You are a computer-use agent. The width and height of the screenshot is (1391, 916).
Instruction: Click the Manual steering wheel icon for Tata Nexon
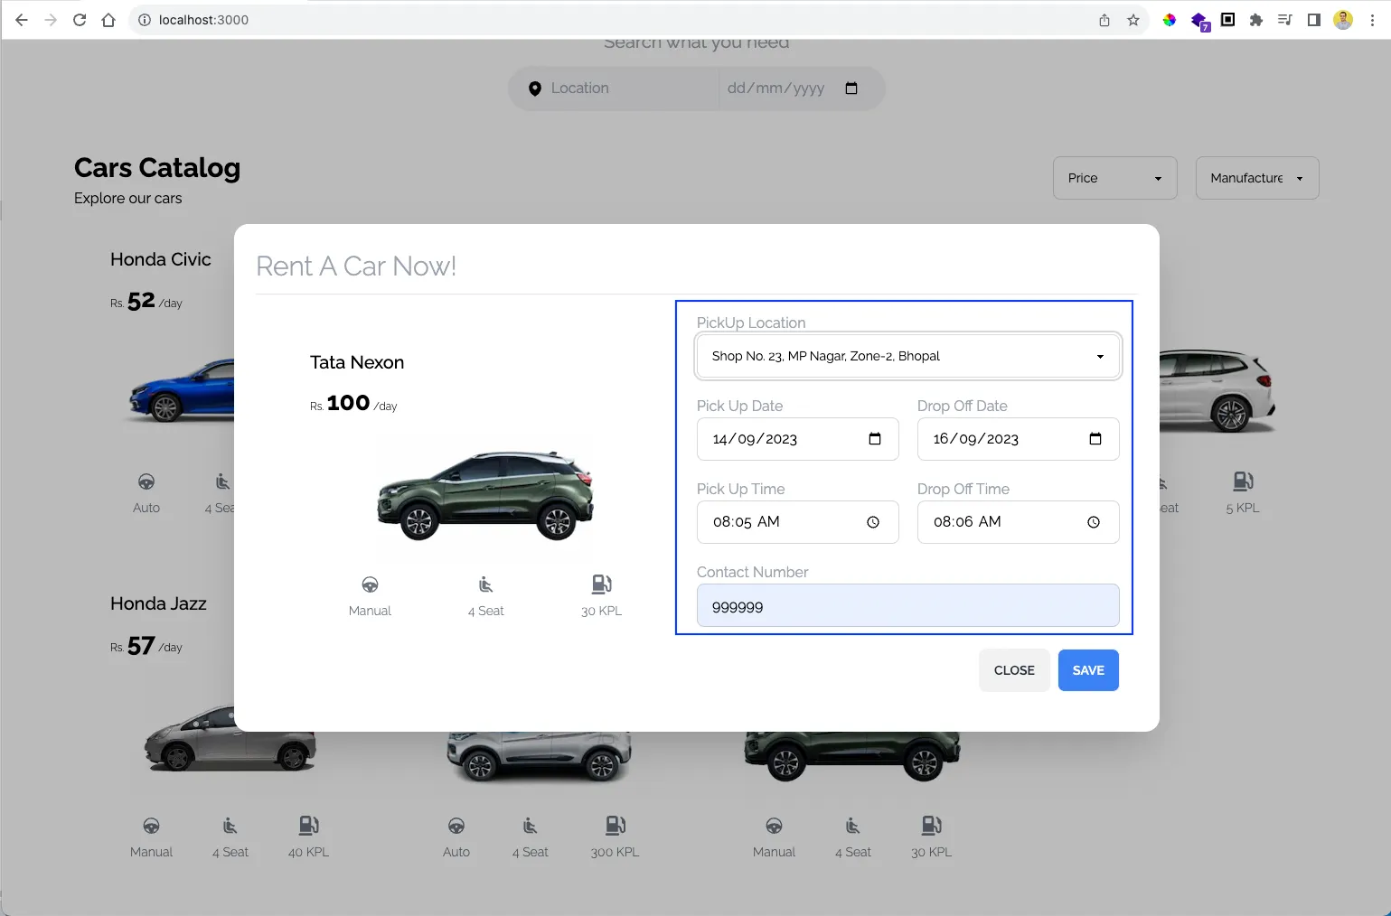click(x=370, y=584)
